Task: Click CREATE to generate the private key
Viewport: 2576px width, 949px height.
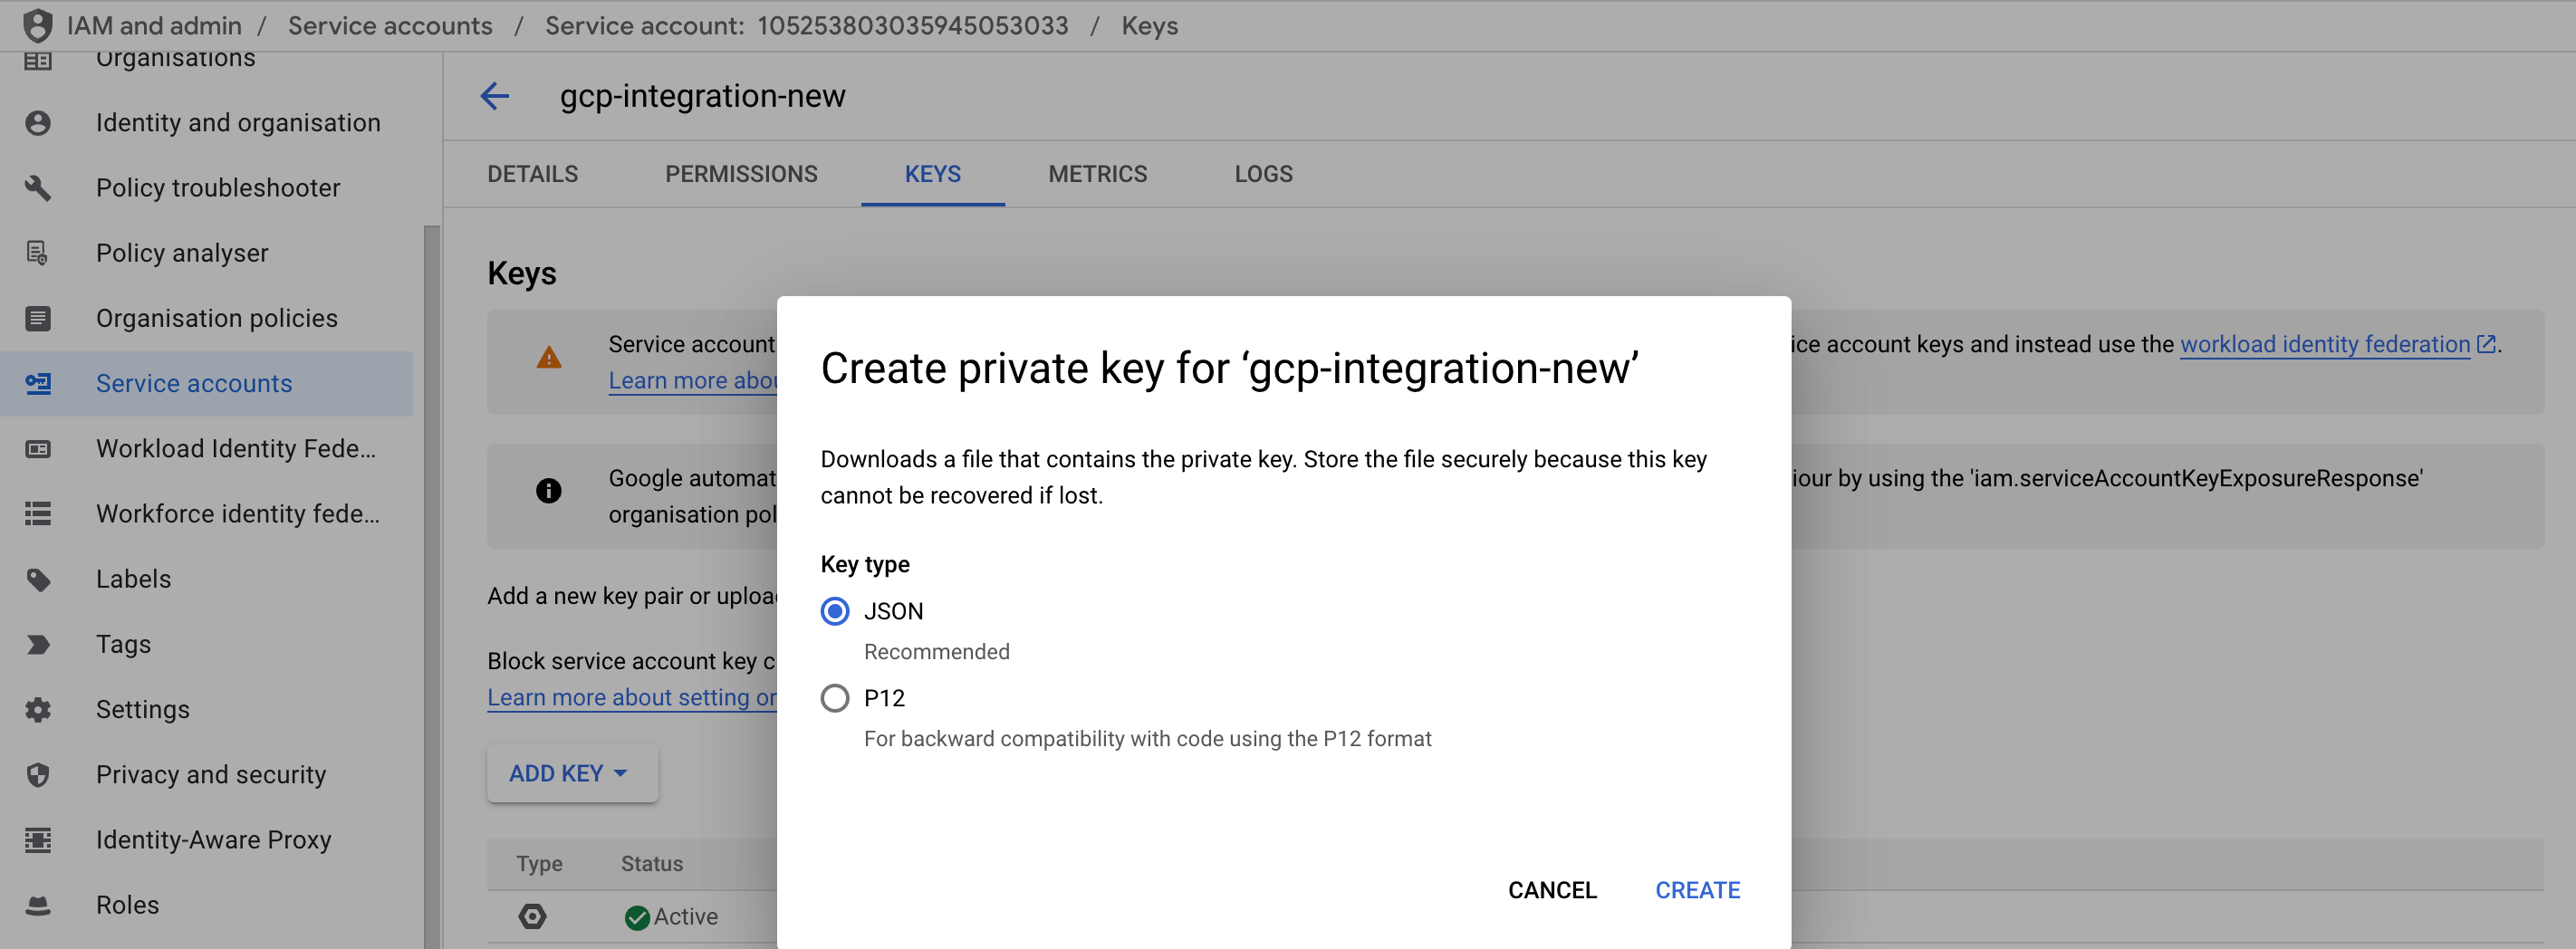Action: point(1698,890)
